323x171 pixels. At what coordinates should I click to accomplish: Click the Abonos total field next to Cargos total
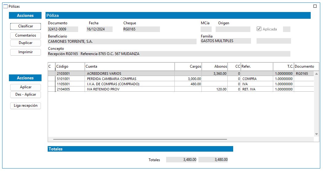coord(213,160)
